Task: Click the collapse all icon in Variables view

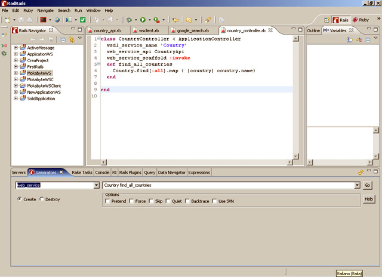Action: click(368, 39)
